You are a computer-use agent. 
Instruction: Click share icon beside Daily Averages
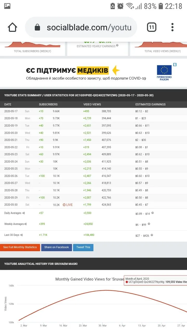coord(24,213)
